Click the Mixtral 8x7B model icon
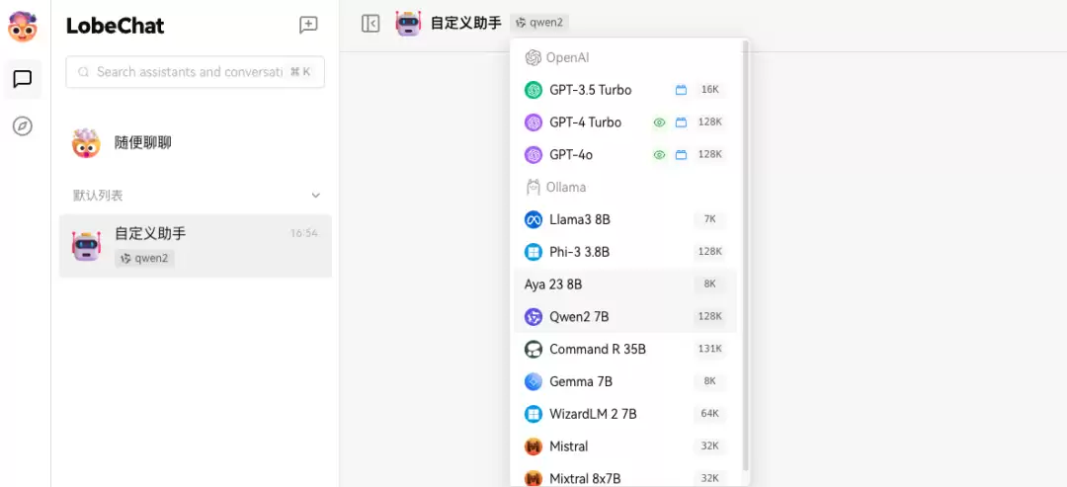This screenshot has width=1067, height=487. [x=533, y=478]
